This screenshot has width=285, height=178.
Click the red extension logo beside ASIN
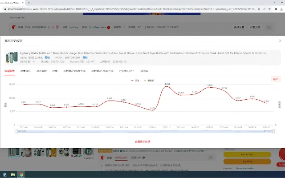[x=14, y=27]
